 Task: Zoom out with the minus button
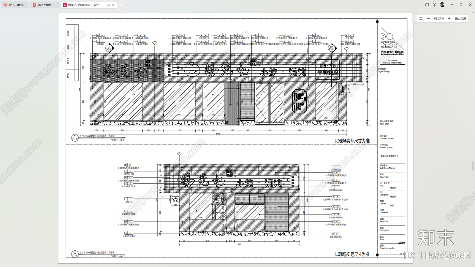click(429, 18)
